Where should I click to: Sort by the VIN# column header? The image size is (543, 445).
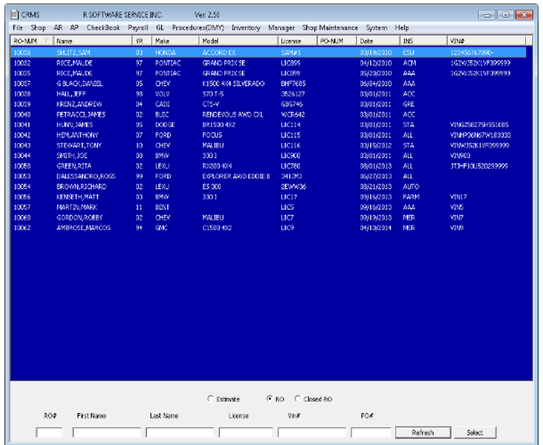(x=487, y=41)
